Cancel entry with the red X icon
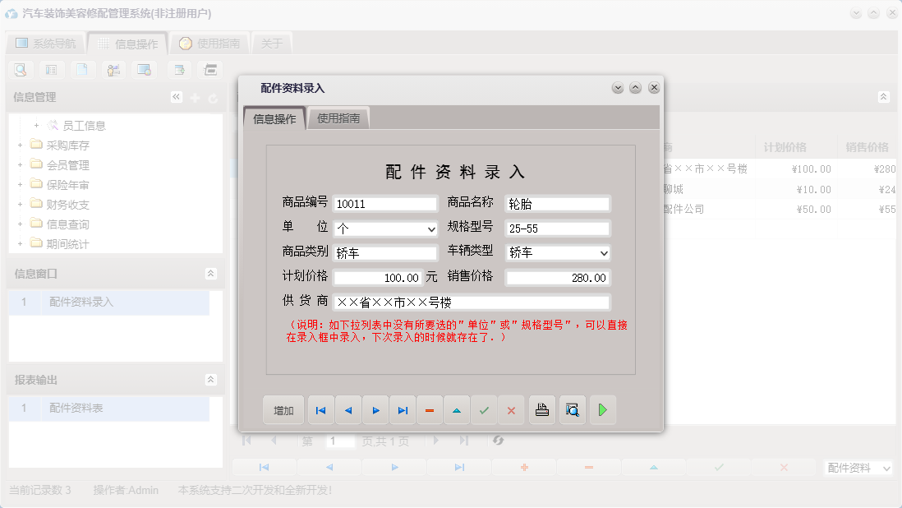 (511, 409)
